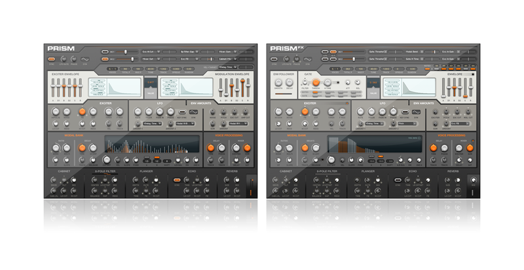Click the orange SUM knob in Prism's Voice Processing mixer

pos(248,148)
